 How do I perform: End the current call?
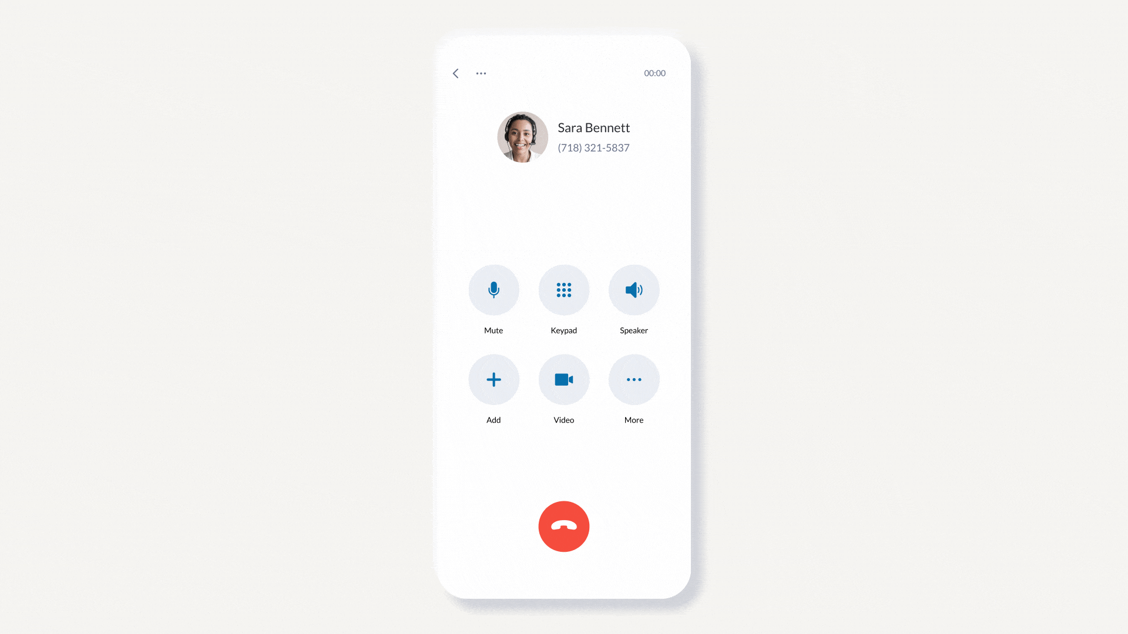(564, 527)
